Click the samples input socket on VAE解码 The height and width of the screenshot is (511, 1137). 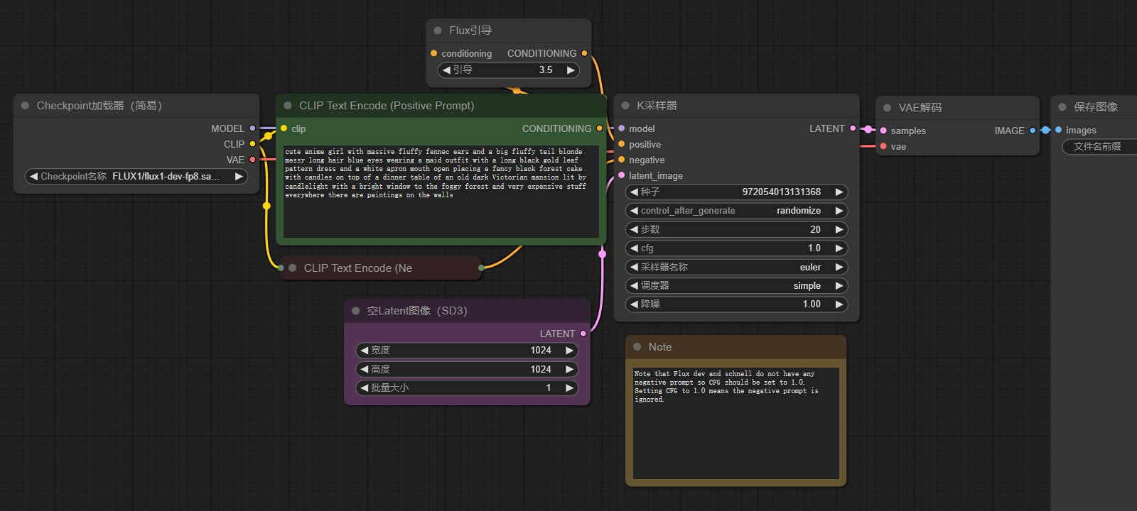pyautogui.click(x=883, y=131)
